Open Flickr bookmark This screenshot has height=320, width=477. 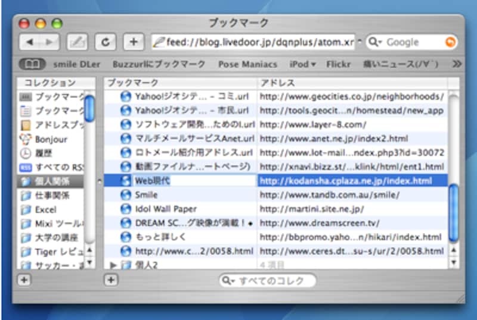click(x=338, y=64)
